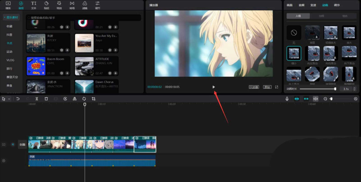Click the split clip tool in timeline toolbar
Screen dimensions: 361x182
37,99
